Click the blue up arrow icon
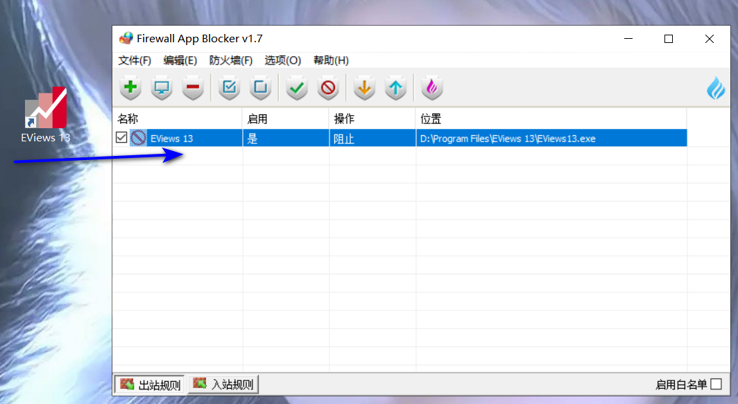This screenshot has height=404, width=738. (x=395, y=87)
